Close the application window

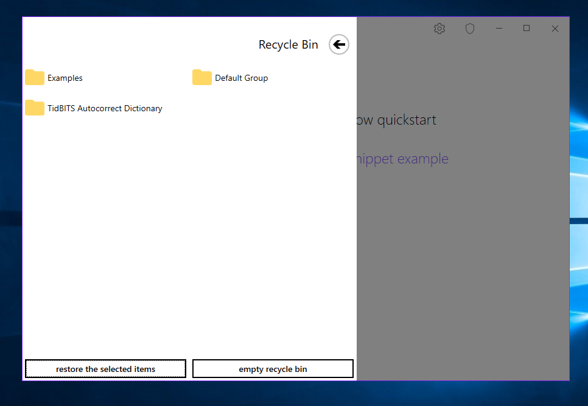tap(555, 29)
